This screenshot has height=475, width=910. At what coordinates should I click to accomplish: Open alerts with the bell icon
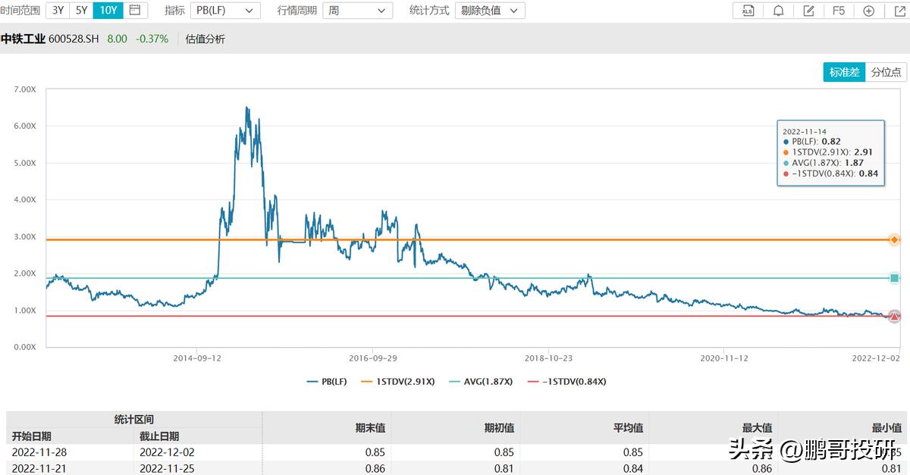tap(777, 11)
